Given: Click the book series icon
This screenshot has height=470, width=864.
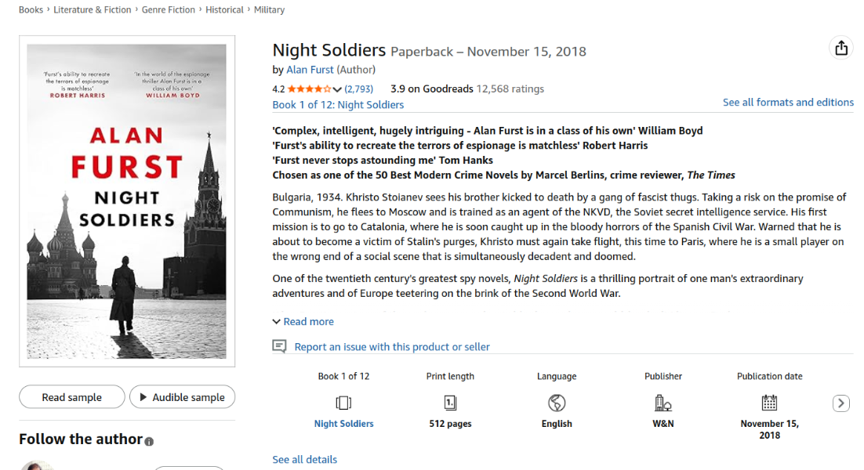Looking at the screenshot, I should point(343,403).
